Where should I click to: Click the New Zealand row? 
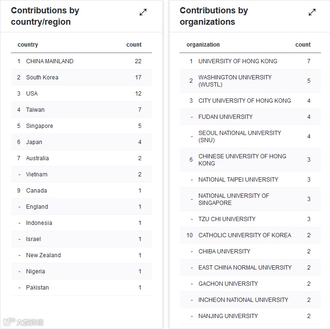[x=43, y=255]
